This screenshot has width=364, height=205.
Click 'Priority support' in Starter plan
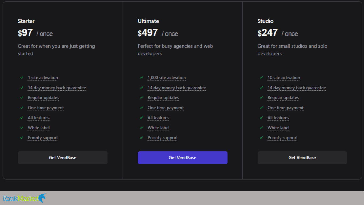pyautogui.click(x=43, y=138)
